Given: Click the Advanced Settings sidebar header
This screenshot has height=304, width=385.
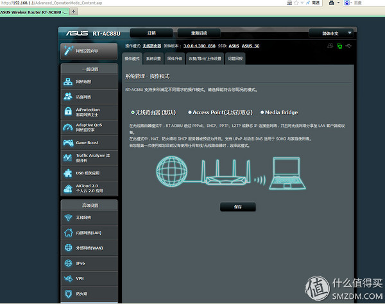Looking at the screenshot, I should click(90, 206).
